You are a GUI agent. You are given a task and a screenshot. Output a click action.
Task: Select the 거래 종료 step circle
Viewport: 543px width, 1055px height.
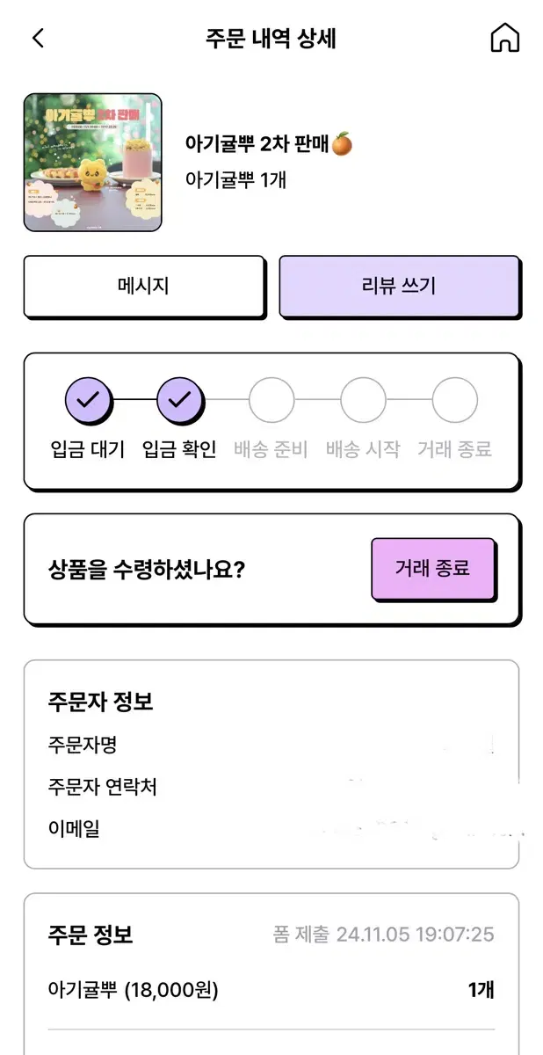pos(454,400)
